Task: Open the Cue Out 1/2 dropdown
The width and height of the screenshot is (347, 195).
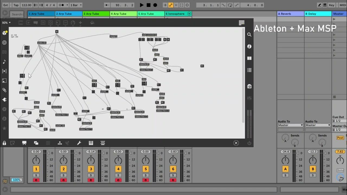Action: [x=340, y=121]
